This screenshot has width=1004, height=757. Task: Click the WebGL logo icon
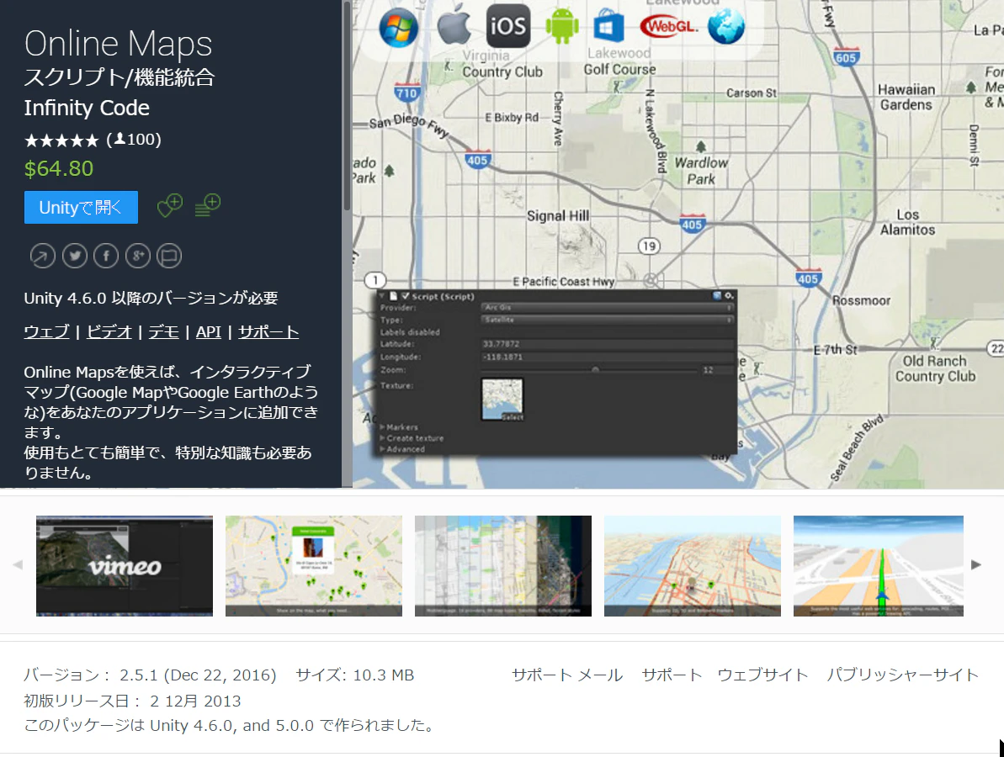(668, 26)
